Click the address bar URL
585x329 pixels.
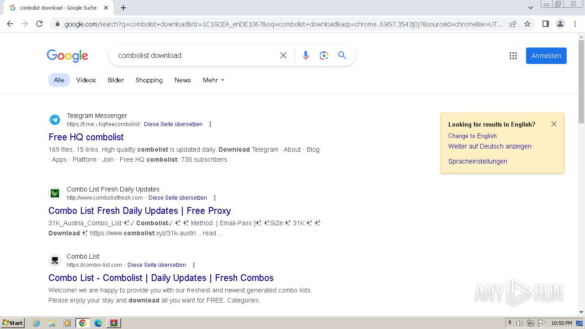click(283, 24)
